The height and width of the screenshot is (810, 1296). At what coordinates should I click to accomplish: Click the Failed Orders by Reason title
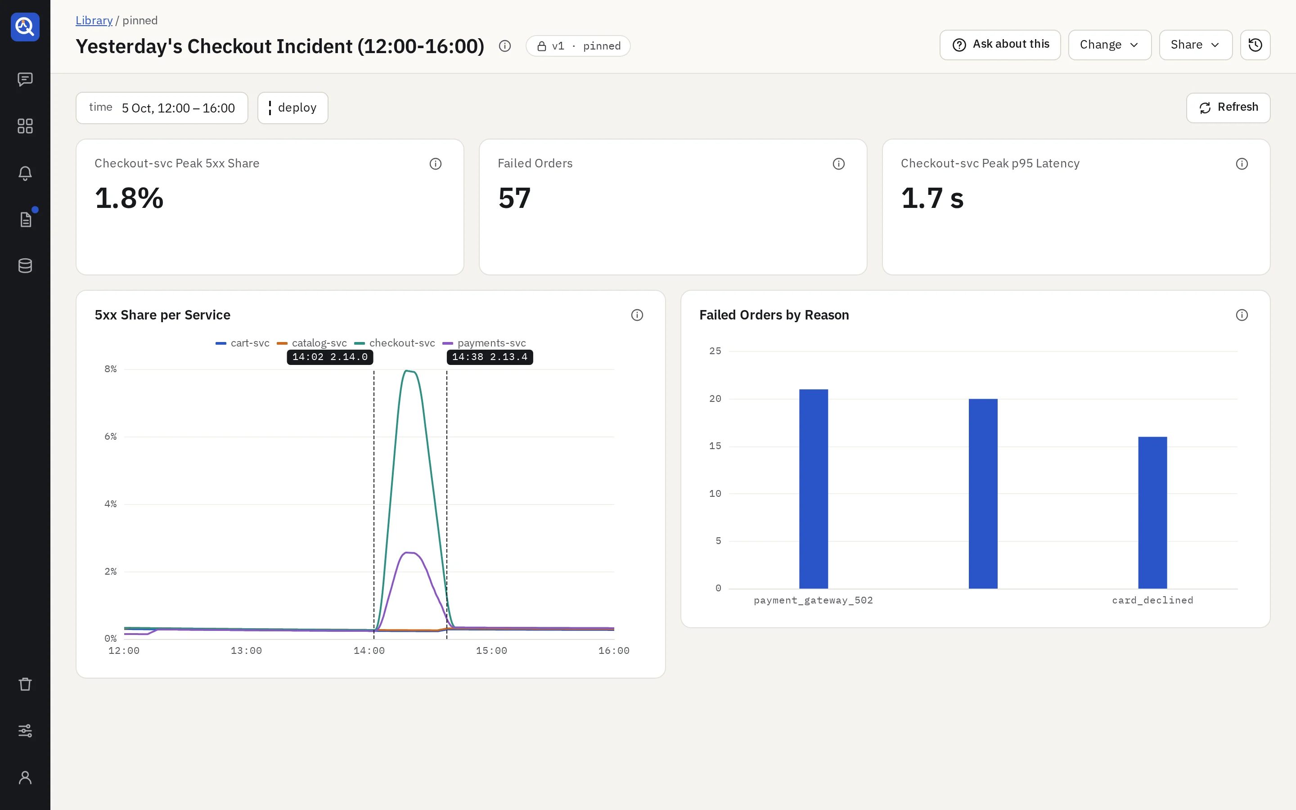774,315
